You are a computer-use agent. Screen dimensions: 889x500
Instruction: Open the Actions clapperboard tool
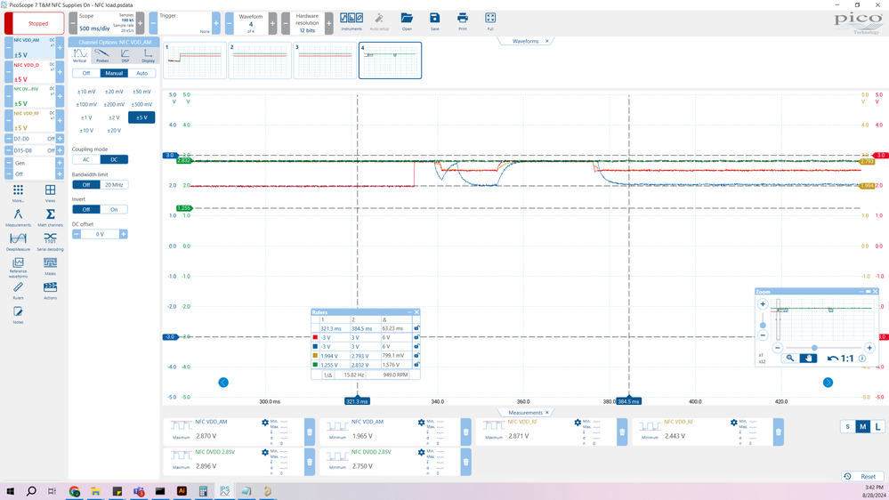click(50, 287)
